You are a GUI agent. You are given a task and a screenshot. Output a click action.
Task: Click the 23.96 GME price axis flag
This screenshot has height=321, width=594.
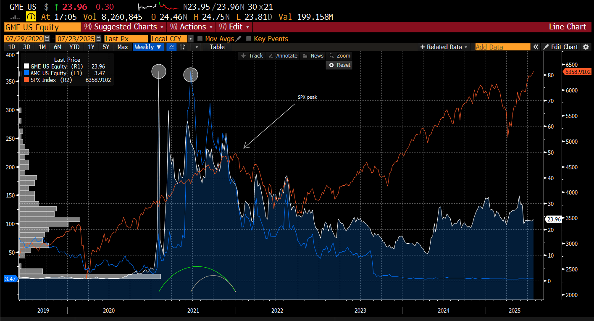pyautogui.click(x=554, y=219)
